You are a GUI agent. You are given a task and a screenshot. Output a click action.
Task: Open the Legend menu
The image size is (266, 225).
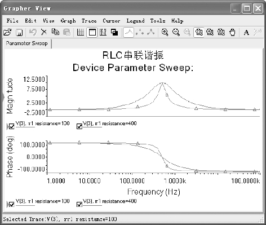[x=135, y=21]
